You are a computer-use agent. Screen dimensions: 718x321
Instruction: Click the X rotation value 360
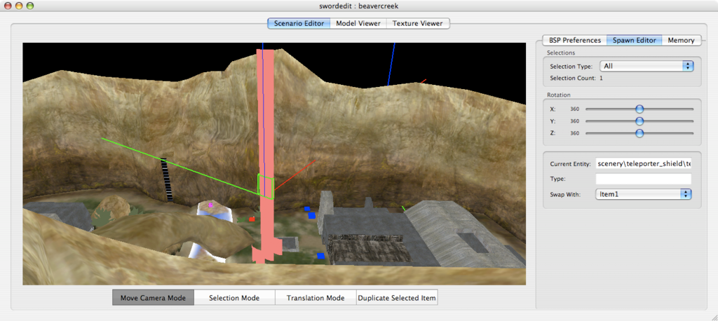(575, 109)
